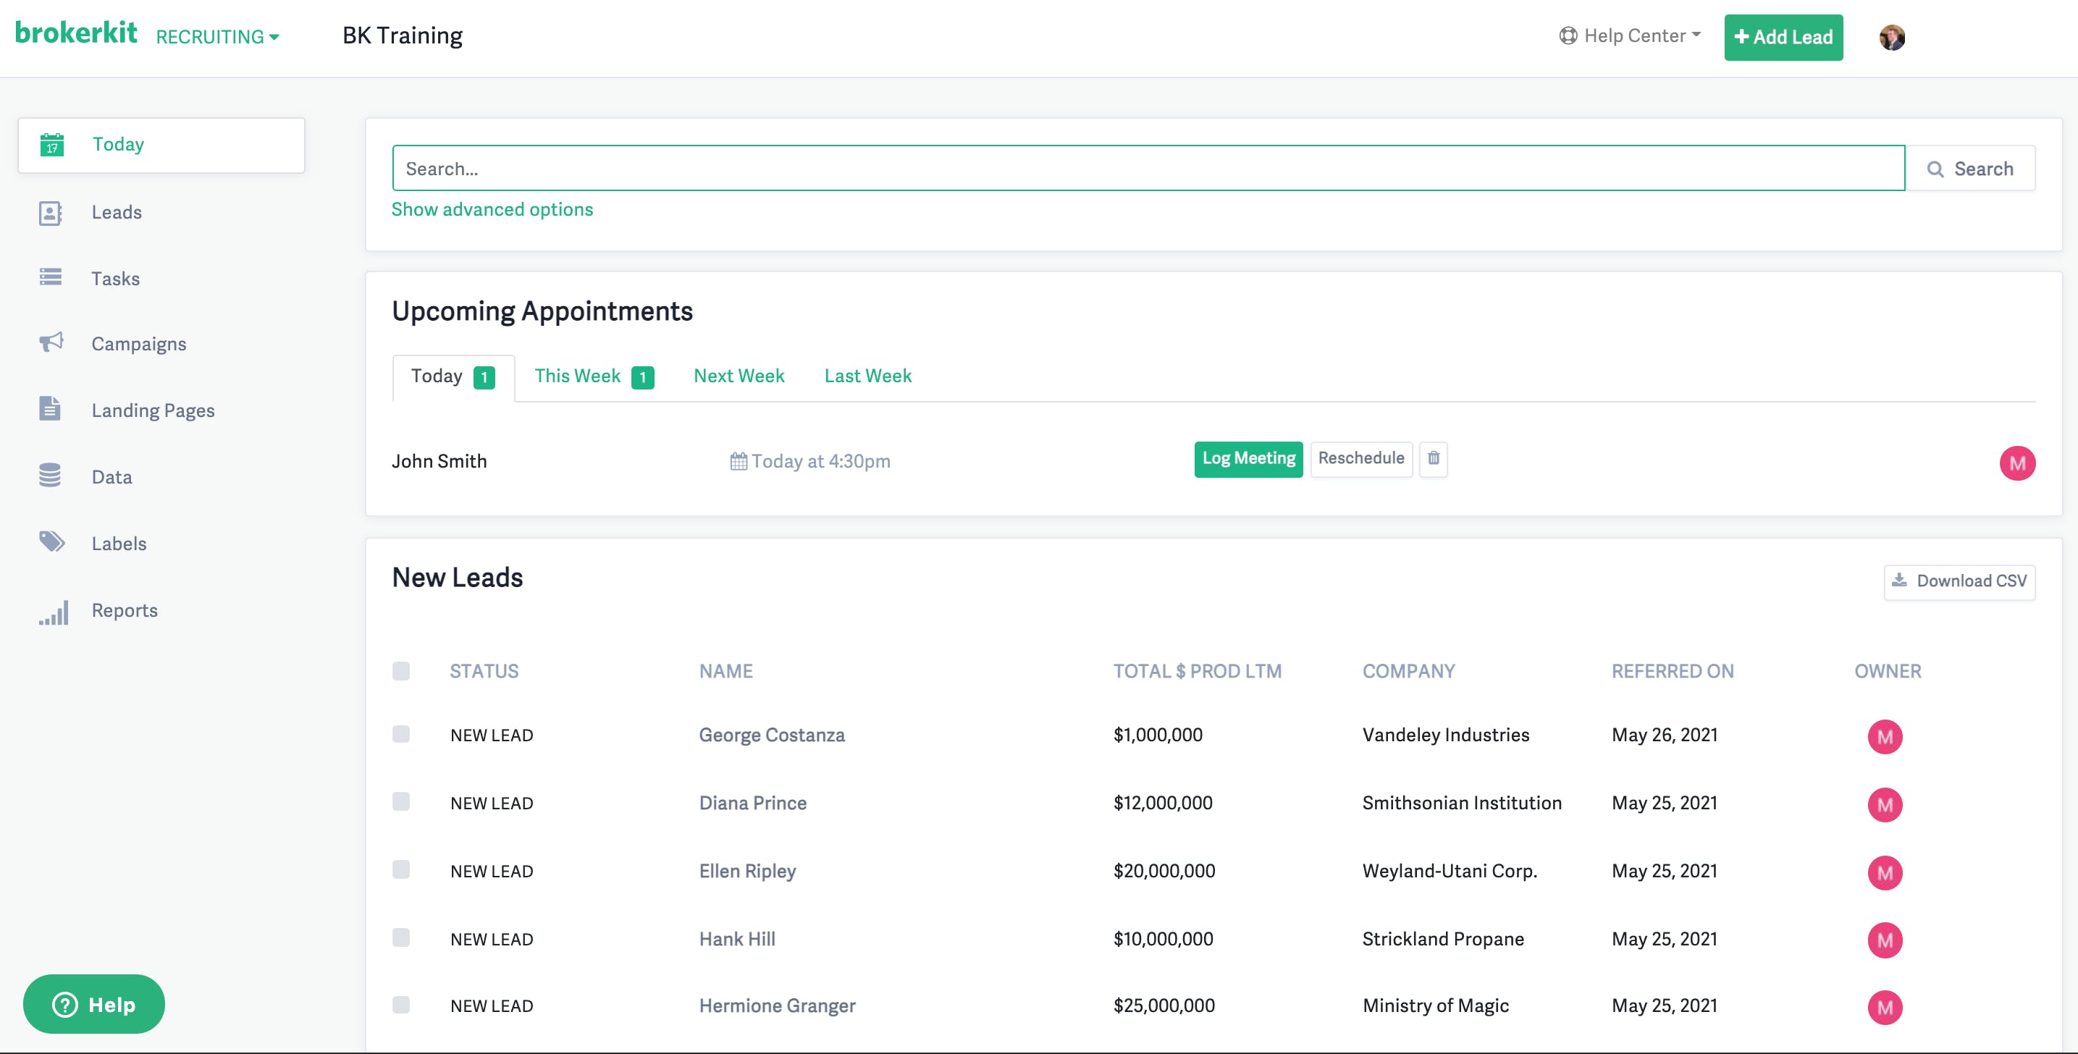Click the calendar icon beside Today at 4:30pm

738,461
